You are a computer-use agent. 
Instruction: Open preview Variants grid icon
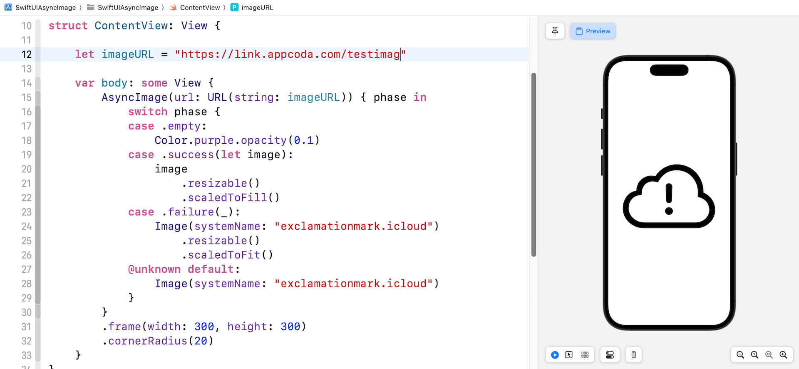(585, 355)
